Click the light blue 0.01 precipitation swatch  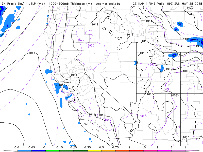point(25,151)
